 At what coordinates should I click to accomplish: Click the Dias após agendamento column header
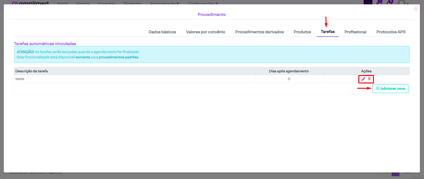pos(289,71)
